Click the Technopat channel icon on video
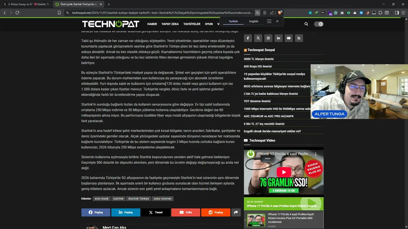Image resolution: width=408 pixels, height=229 pixels. pyautogui.click(x=251, y=154)
